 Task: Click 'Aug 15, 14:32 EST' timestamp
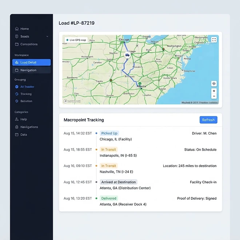click(x=78, y=133)
